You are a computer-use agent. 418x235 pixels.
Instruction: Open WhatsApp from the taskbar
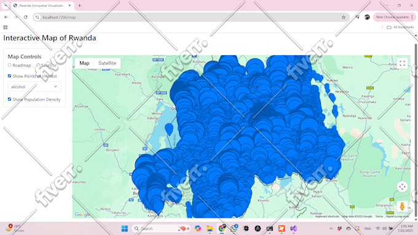click(234, 228)
